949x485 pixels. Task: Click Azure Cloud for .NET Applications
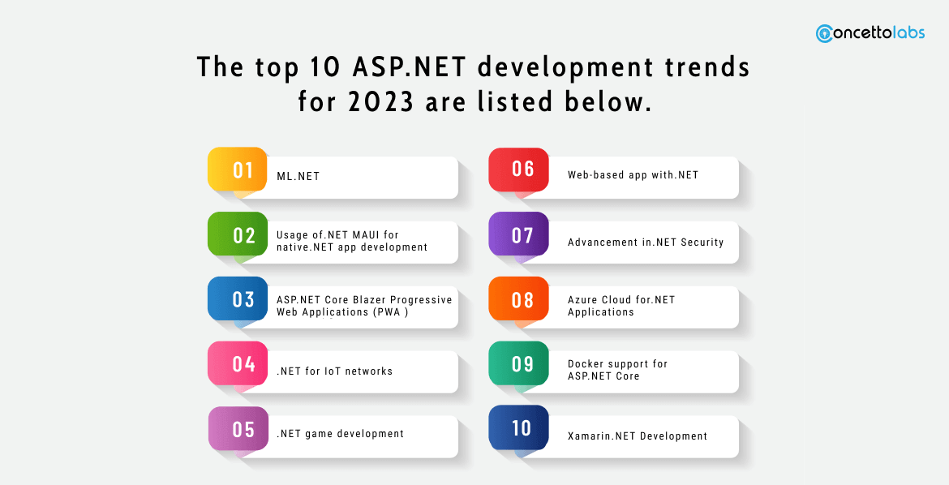[620, 306]
